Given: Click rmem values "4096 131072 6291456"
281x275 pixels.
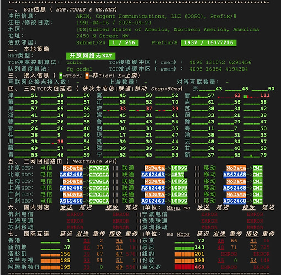Looking at the screenshot, I should (220, 62).
